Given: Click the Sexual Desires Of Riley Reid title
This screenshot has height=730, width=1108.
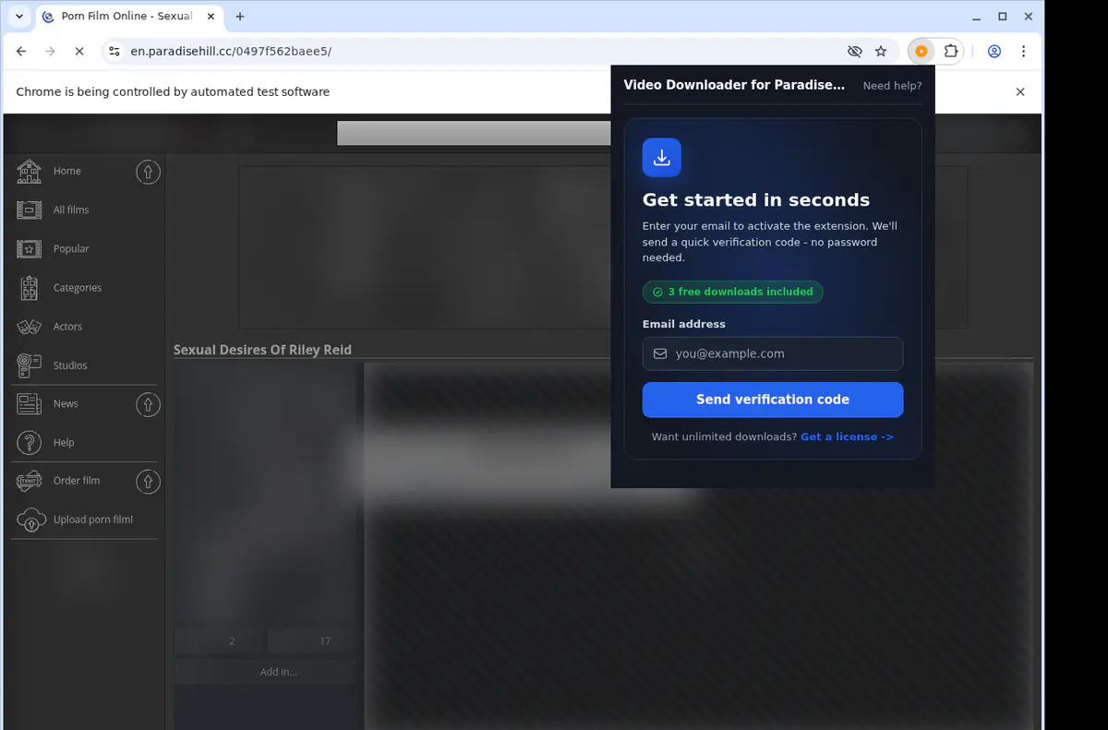Looking at the screenshot, I should (262, 350).
